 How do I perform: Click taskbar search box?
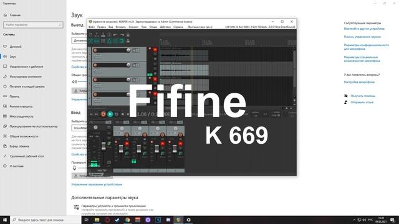tap(46, 220)
